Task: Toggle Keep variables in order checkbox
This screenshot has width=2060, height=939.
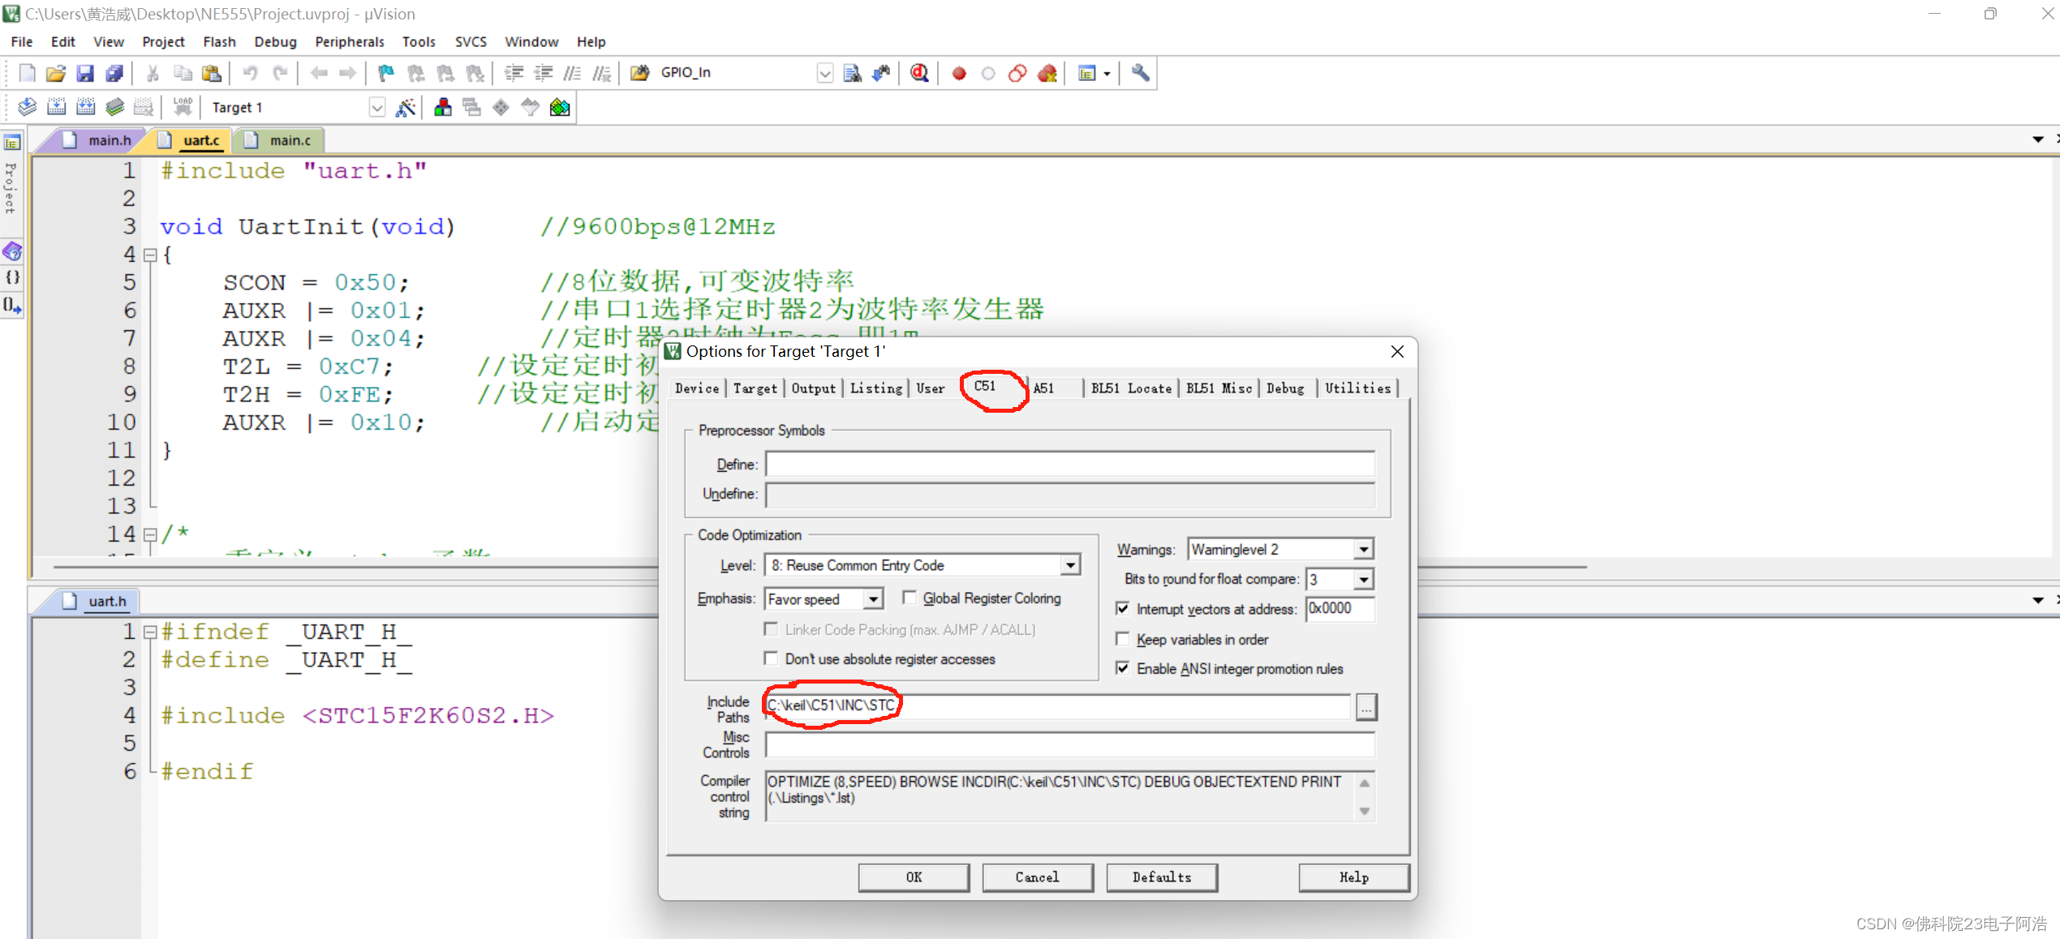Action: 1123,639
